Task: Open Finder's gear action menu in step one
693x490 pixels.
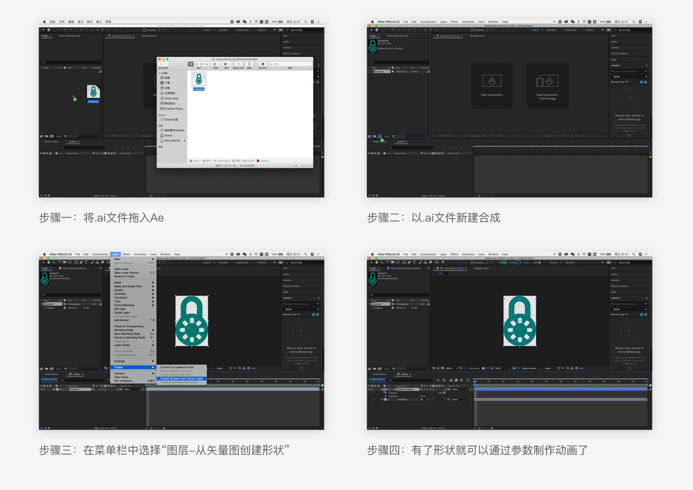Action: [x=226, y=64]
